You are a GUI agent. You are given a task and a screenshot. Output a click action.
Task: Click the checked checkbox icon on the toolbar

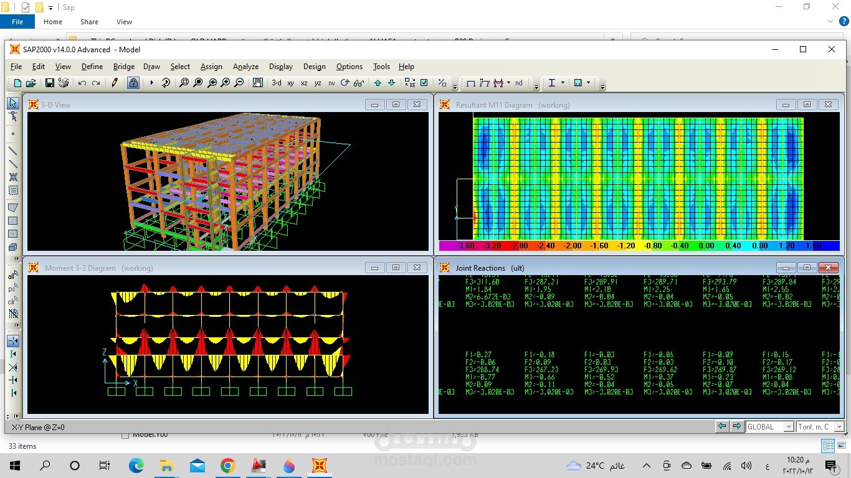(424, 82)
